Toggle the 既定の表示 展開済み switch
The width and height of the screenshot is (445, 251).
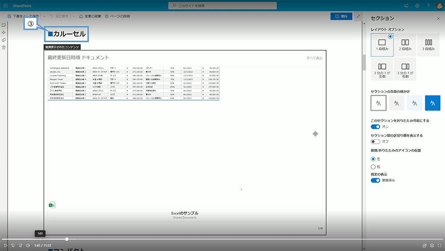point(375,181)
